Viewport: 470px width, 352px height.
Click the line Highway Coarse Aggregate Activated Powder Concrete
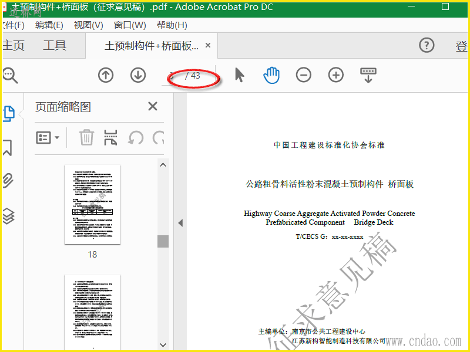(x=329, y=214)
